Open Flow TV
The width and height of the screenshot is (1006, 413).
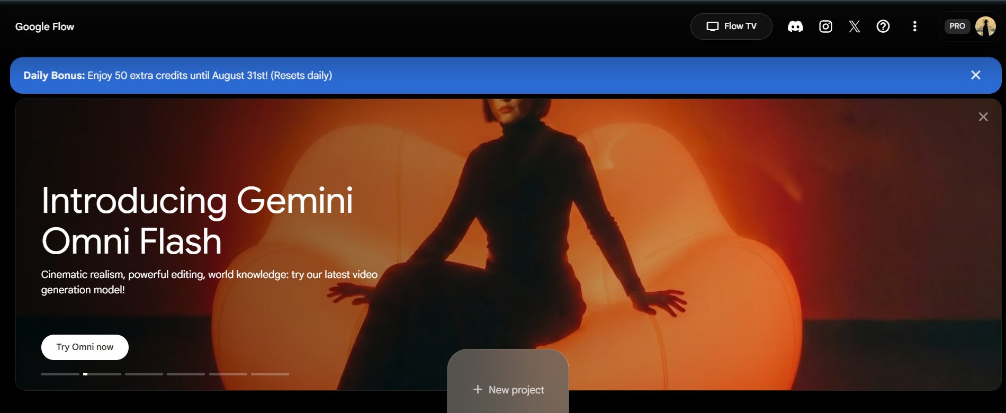[731, 26]
